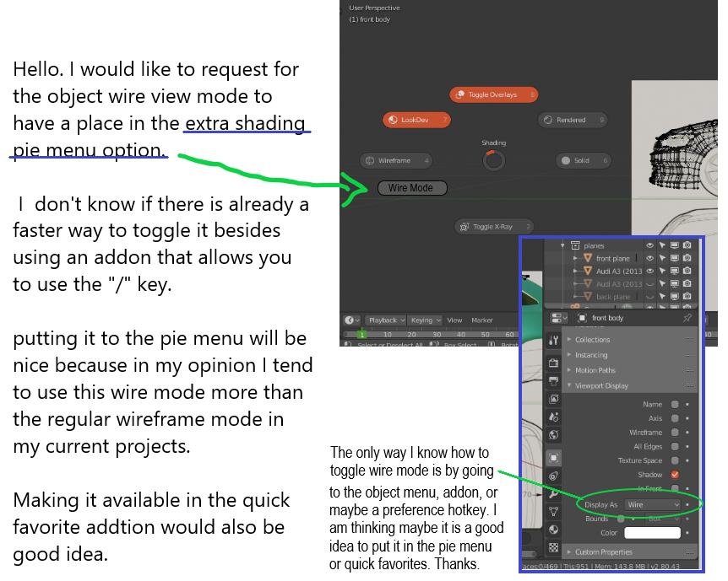The height and width of the screenshot is (581, 728).
Task: Hide the planes collection with eye icon
Action: tap(650, 245)
